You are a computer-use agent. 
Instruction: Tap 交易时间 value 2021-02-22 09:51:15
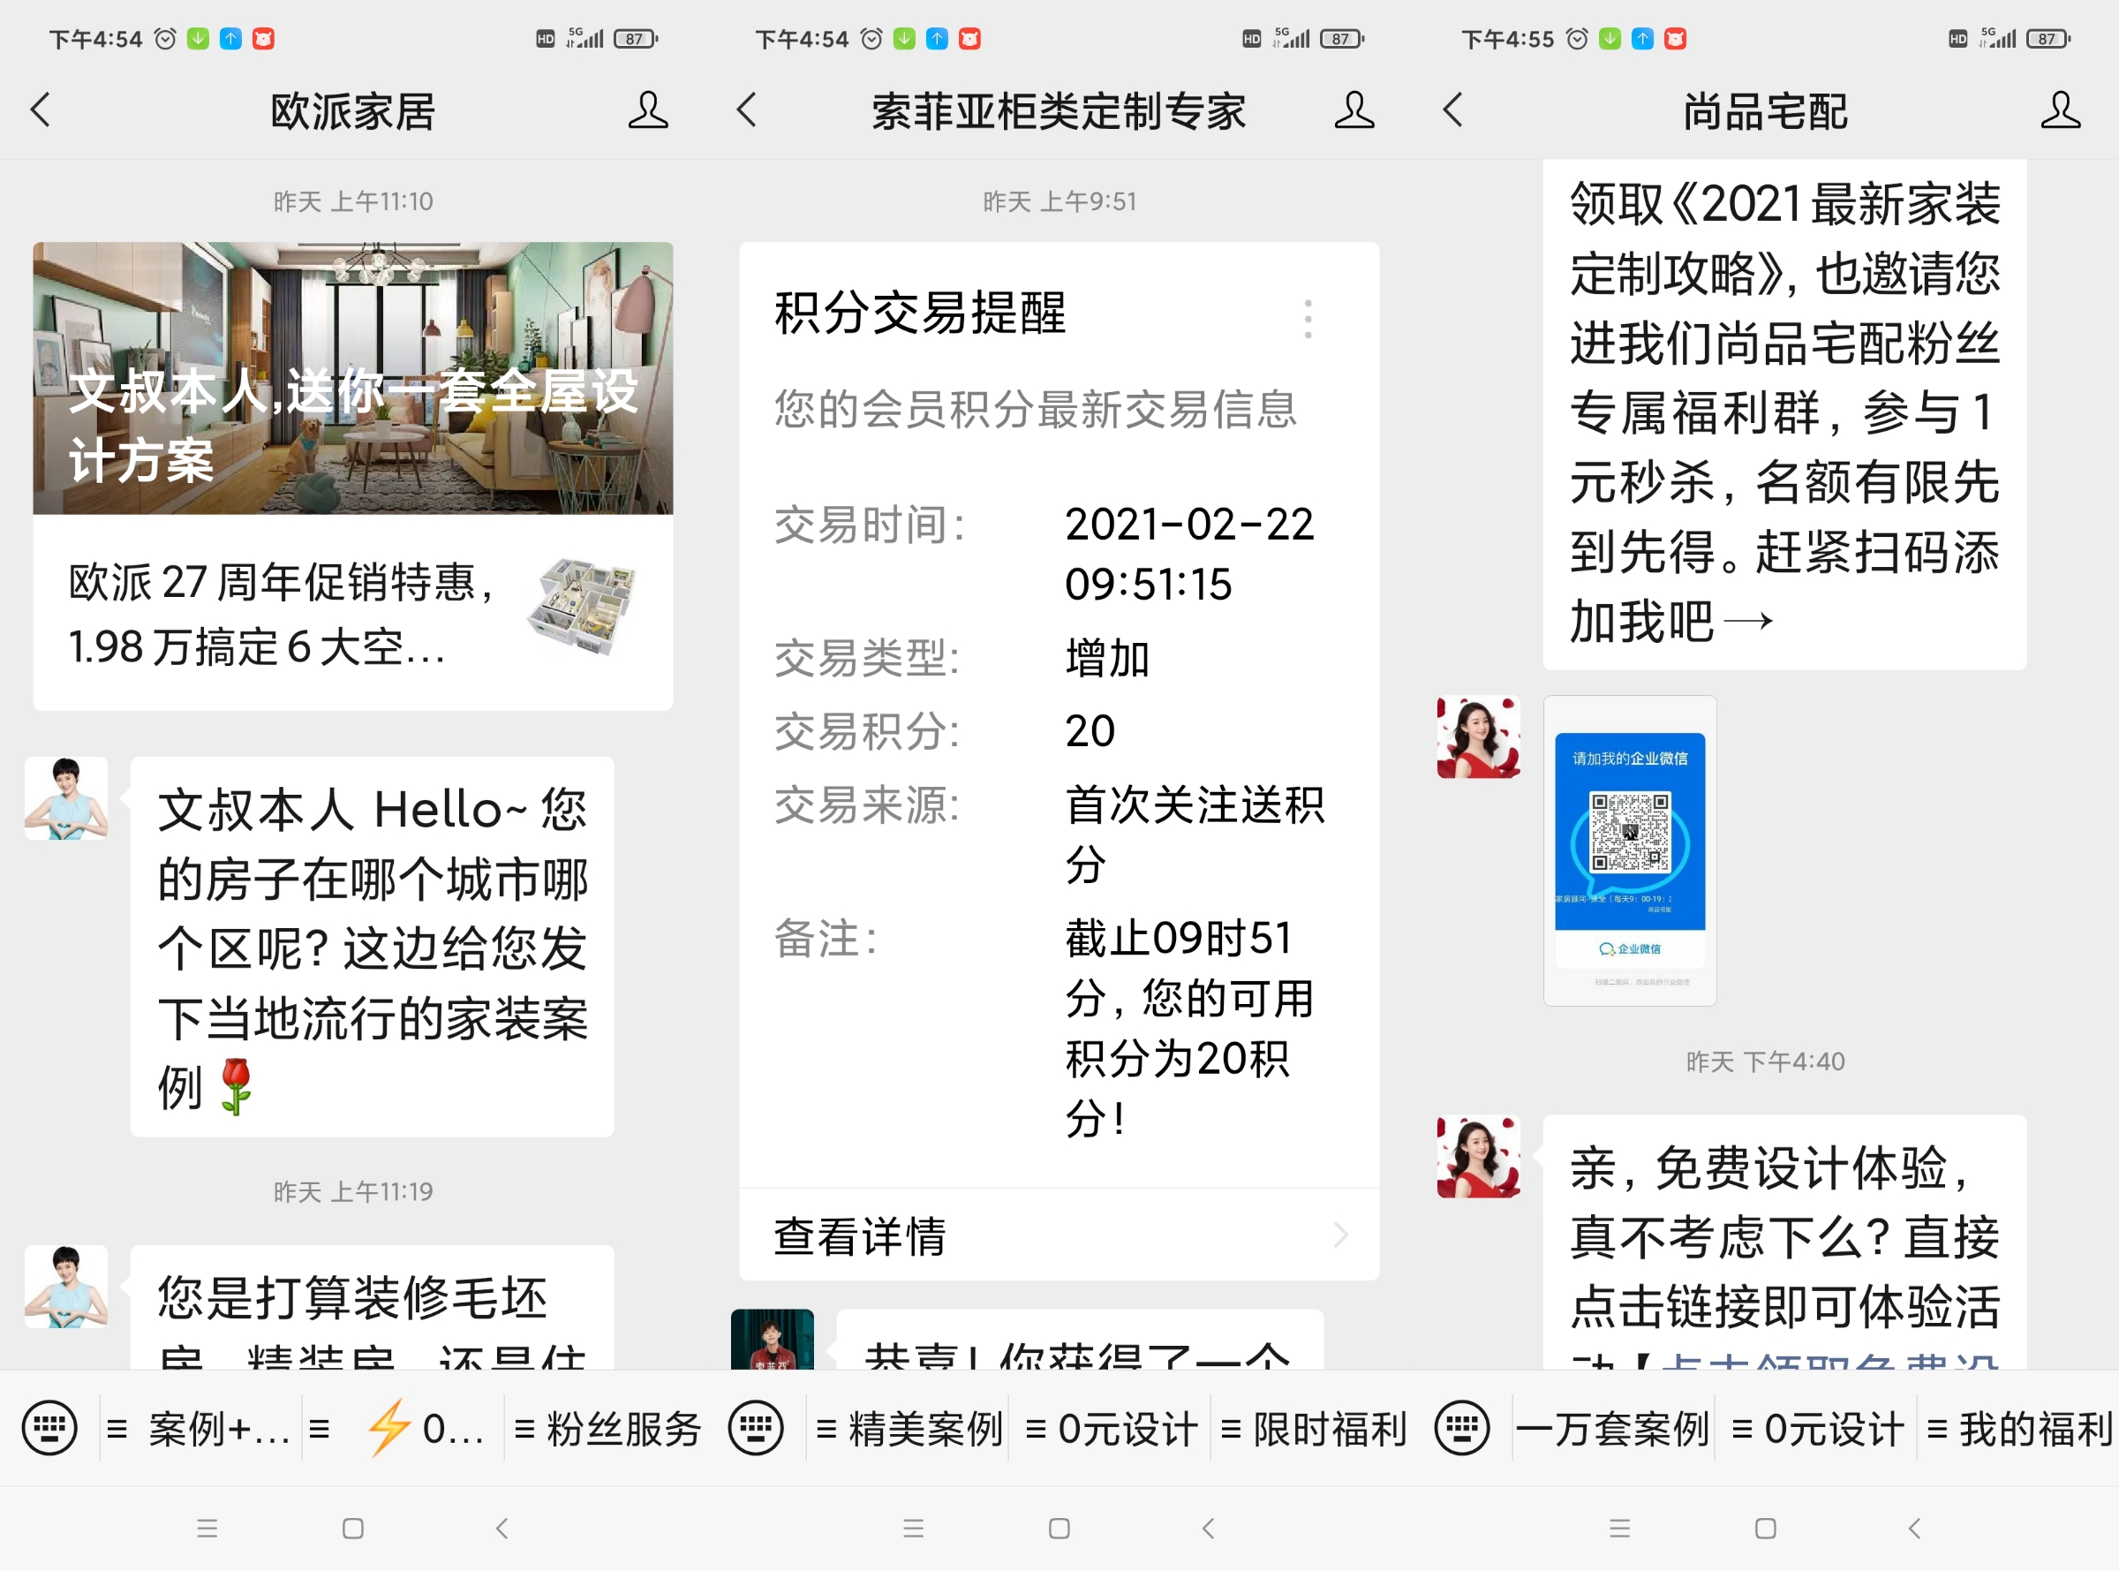(1189, 554)
